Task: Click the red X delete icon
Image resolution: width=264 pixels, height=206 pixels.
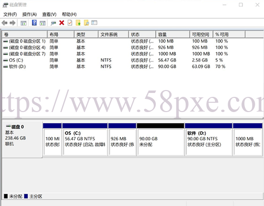Action: pyautogui.click(x=62, y=23)
